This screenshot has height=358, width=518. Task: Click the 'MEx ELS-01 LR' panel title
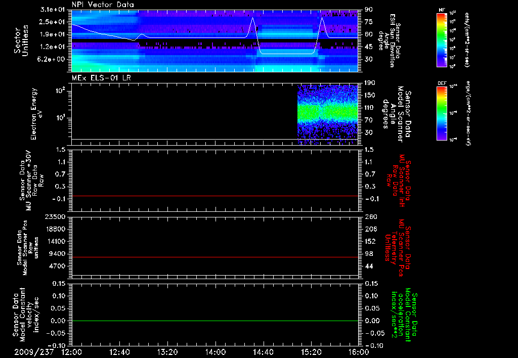(x=101, y=78)
